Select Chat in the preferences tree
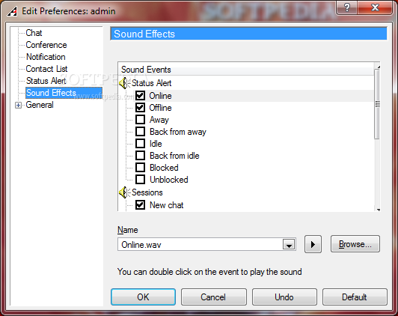This screenshot has height=316, width=398. [x=34, y=33]
